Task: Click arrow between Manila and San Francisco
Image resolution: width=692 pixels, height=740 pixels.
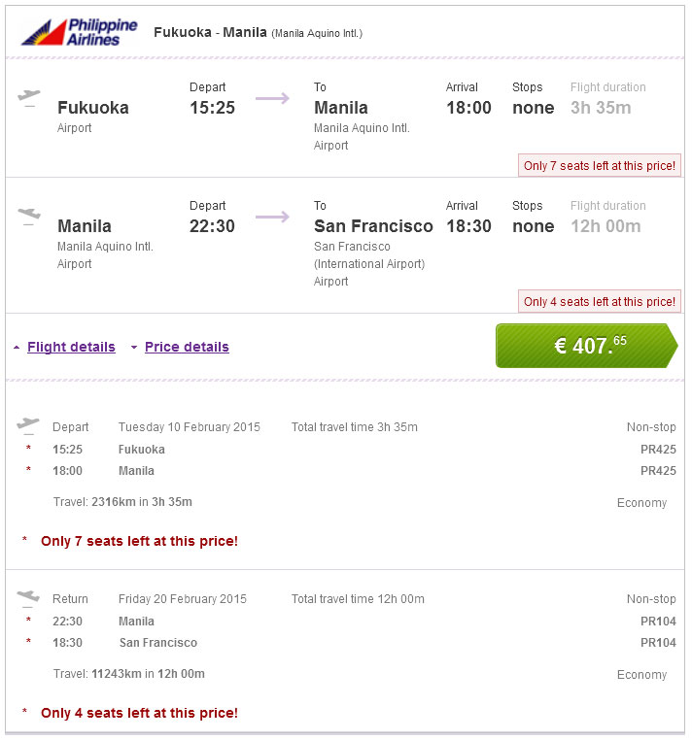Action: [x=272, y=216]
